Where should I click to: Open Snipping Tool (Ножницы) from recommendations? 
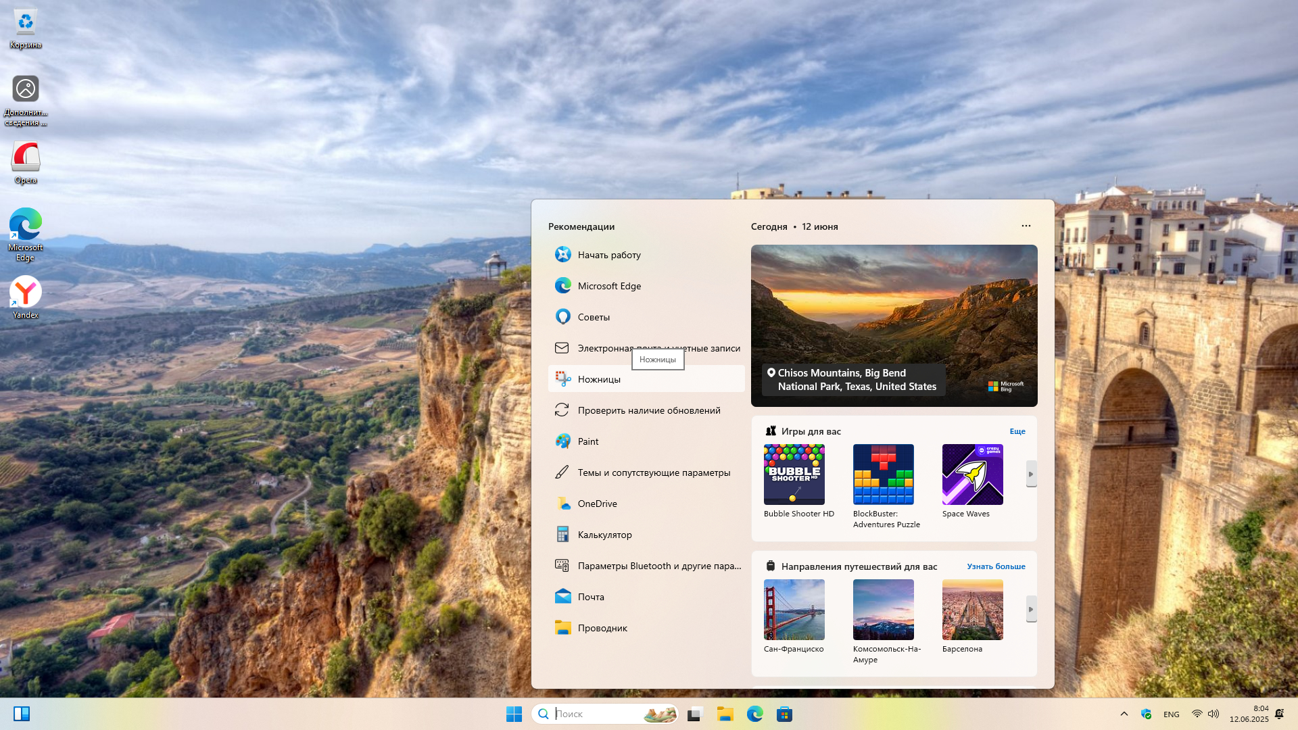(x=599, y=379)
